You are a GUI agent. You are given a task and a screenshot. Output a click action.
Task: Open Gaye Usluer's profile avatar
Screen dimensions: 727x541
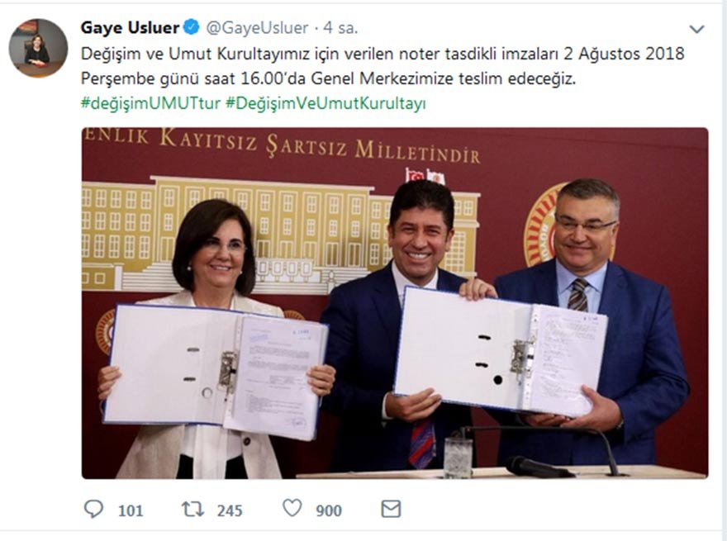pyautogui.click(x=39, y=48)
